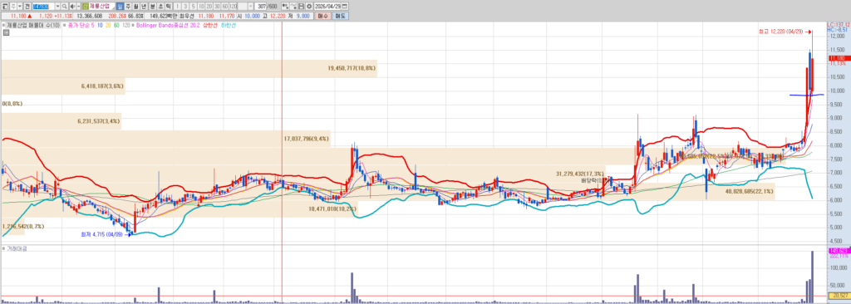Click the line chart settings icon with arrow
This screenshot has height=304, width=851.
[x=293, y=6]
